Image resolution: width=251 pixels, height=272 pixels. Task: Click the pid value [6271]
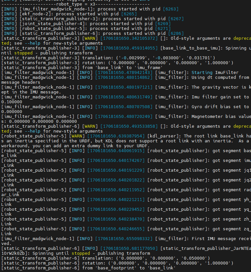point(163,28)
